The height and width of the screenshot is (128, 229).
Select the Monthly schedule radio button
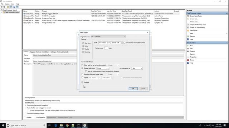(x=83, y=52)
